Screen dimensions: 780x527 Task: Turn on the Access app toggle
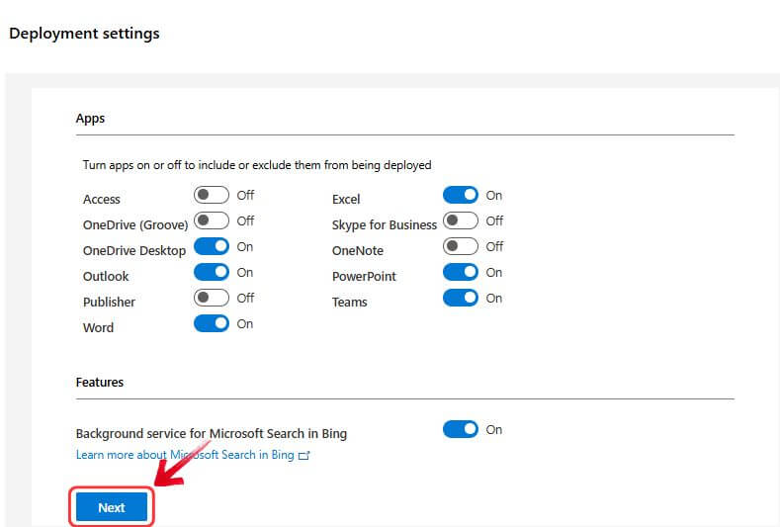coord(211,196)
